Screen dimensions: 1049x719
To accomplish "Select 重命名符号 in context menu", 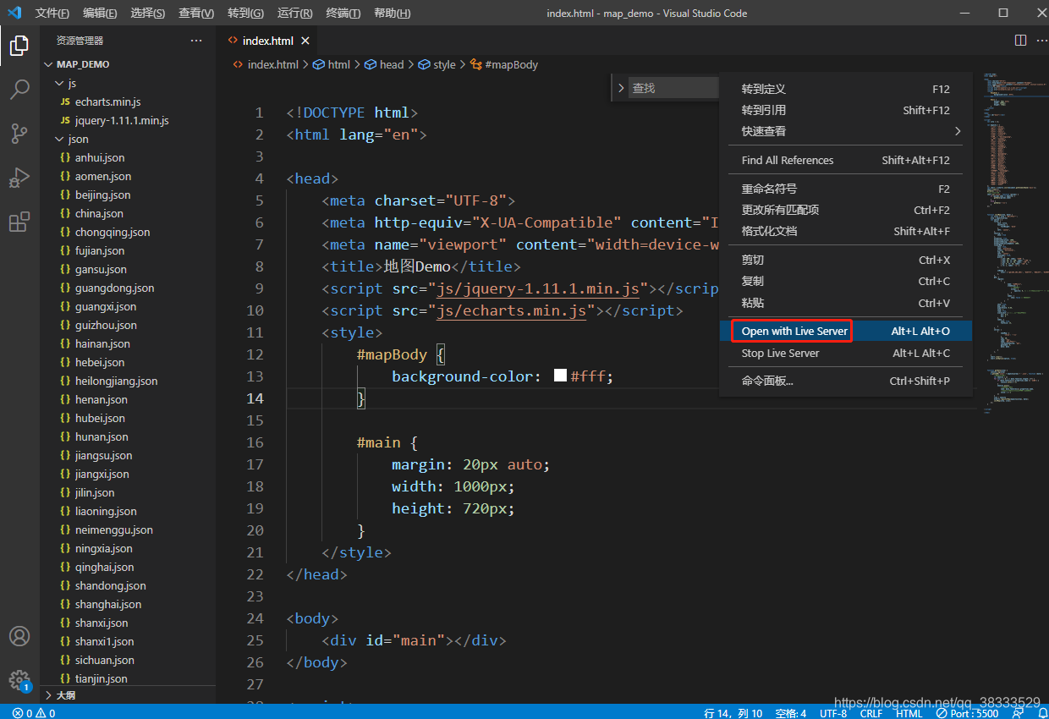I will pos(846,189).
